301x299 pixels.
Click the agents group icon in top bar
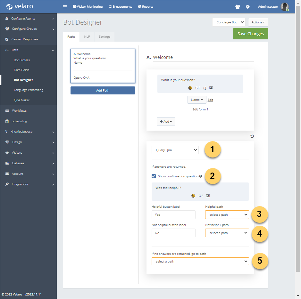(x=238, y=7)
